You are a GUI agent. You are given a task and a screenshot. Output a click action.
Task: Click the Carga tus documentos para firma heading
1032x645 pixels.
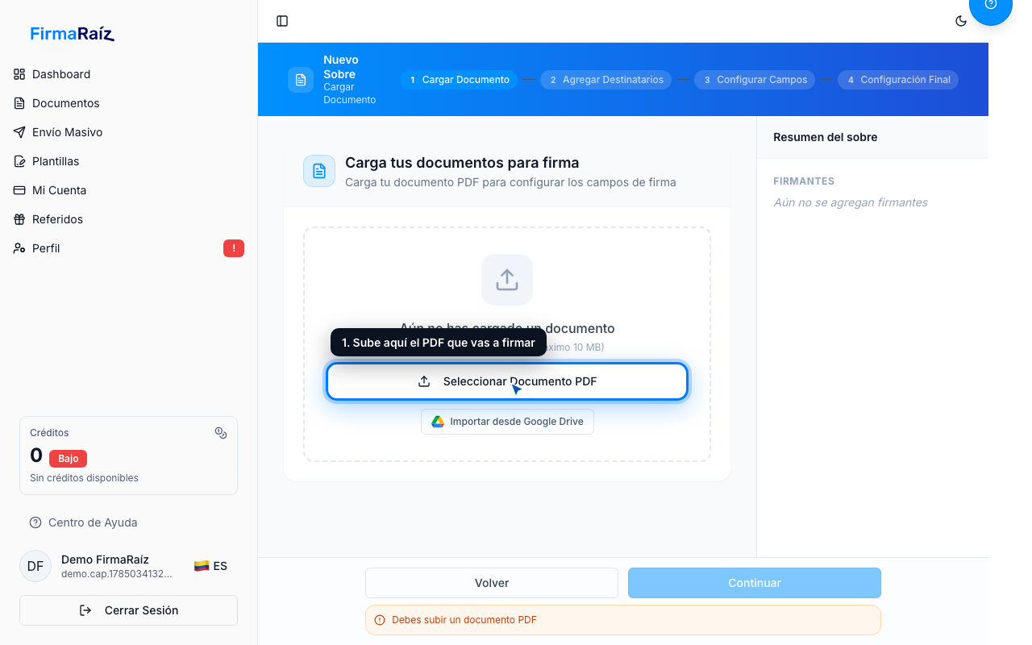(x=462, y=163)
